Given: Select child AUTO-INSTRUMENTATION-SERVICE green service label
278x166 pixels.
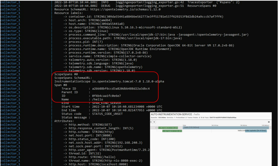Looking at the screenshot, I should 172,131.
